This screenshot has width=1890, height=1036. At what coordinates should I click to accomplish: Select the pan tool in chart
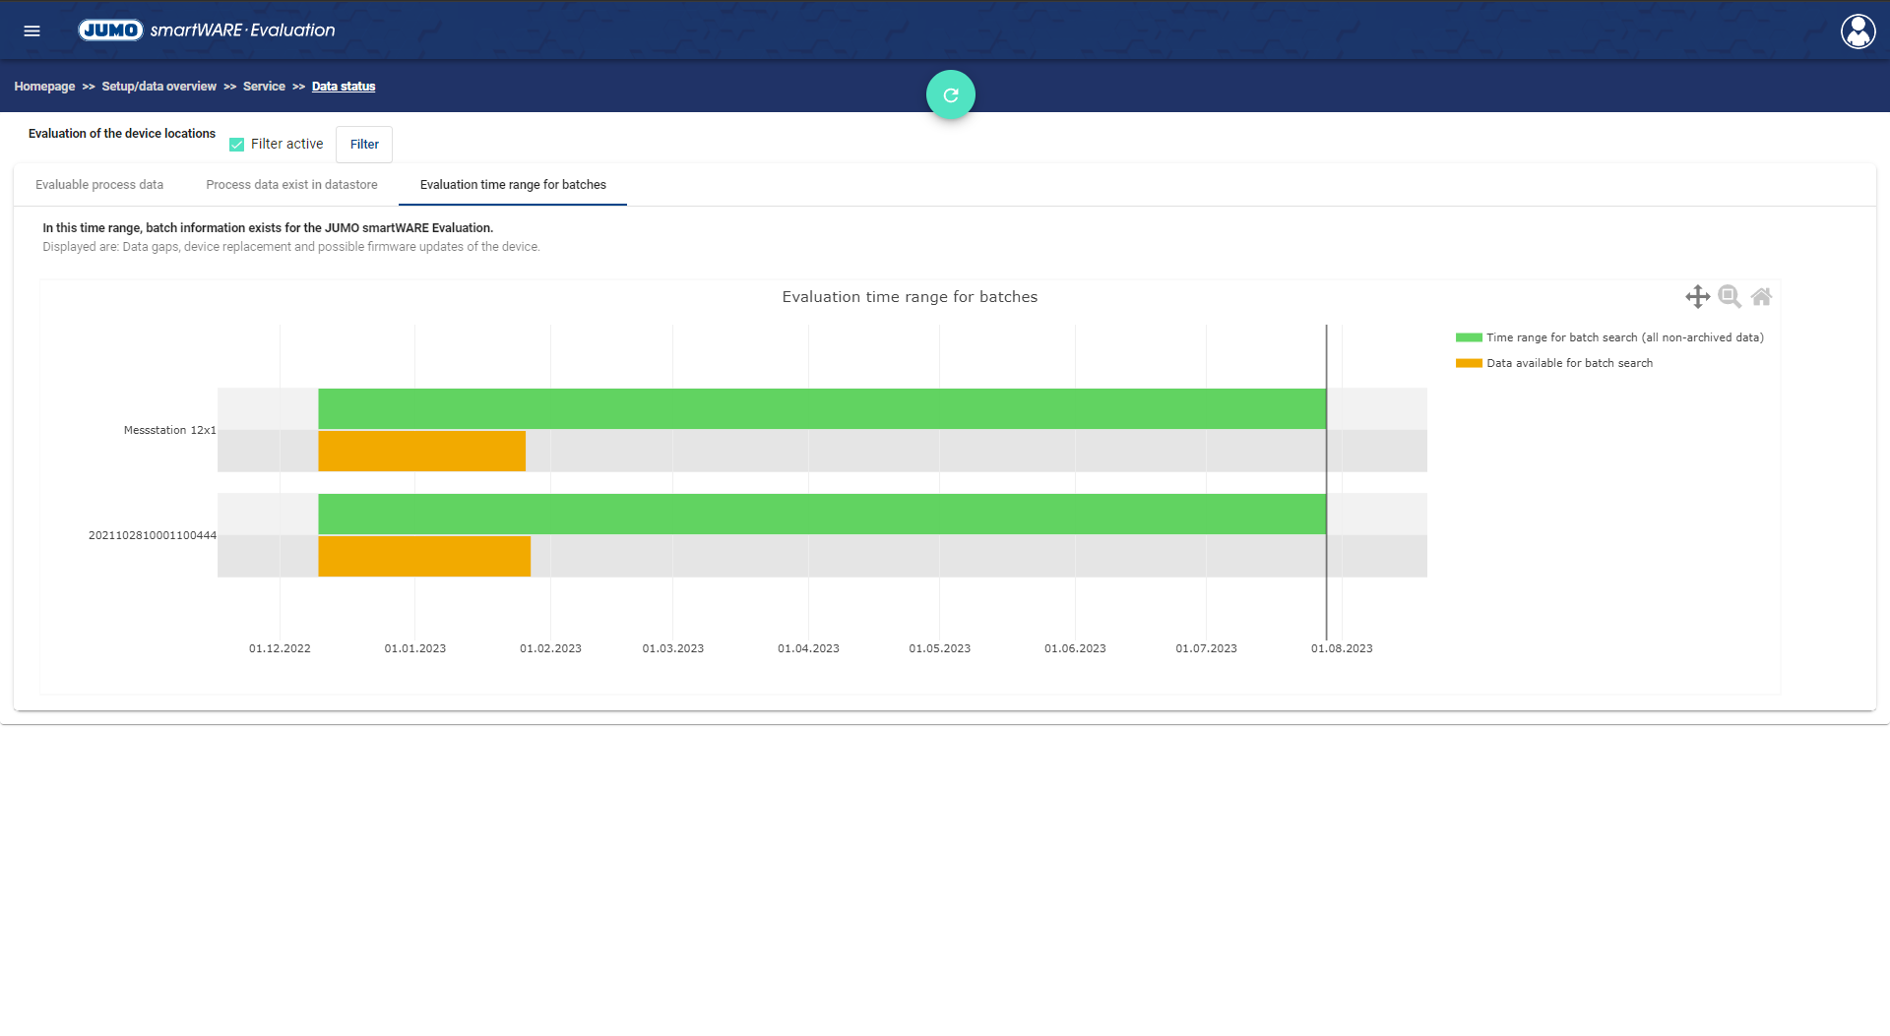(1697, 296)
